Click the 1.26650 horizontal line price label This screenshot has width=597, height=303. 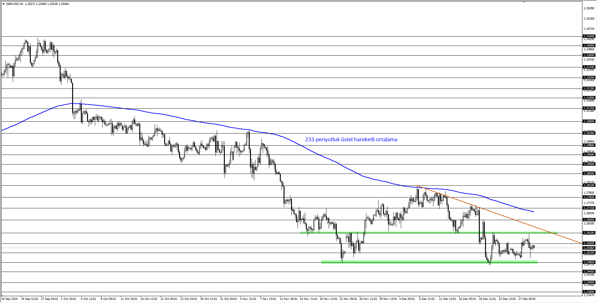pos(589,220)
